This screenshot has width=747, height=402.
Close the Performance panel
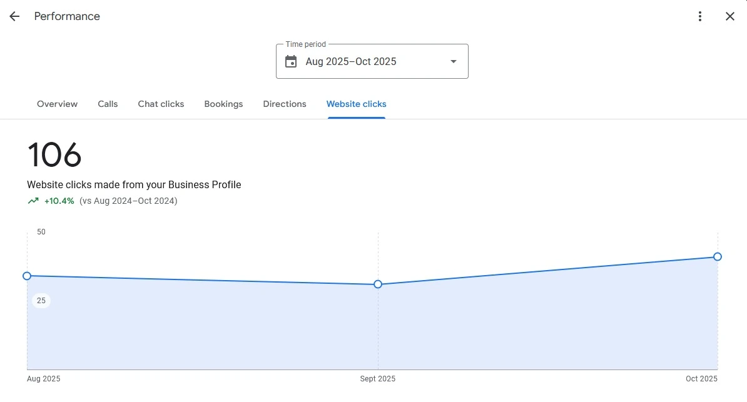point(729,16)
